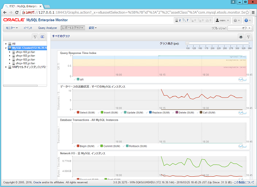Screen dimensions: 257x187
Task: Open the help question-mark dropdown
Action: point(248,20)
